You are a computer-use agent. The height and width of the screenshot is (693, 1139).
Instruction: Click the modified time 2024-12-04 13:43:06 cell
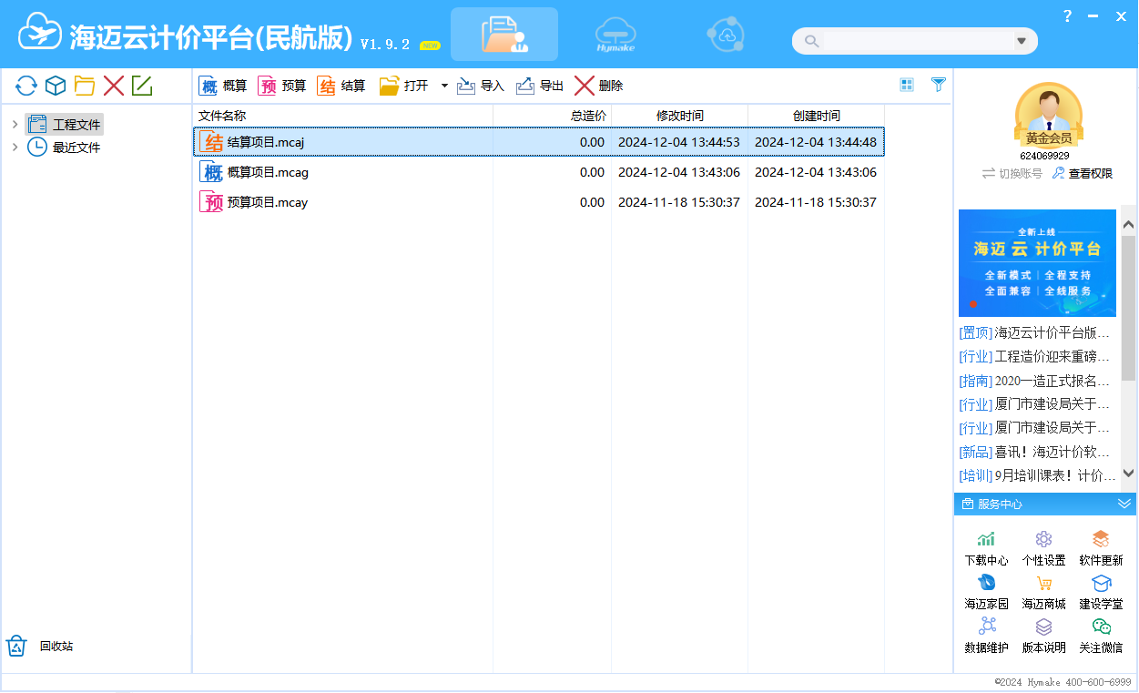[x=679, y=172]
